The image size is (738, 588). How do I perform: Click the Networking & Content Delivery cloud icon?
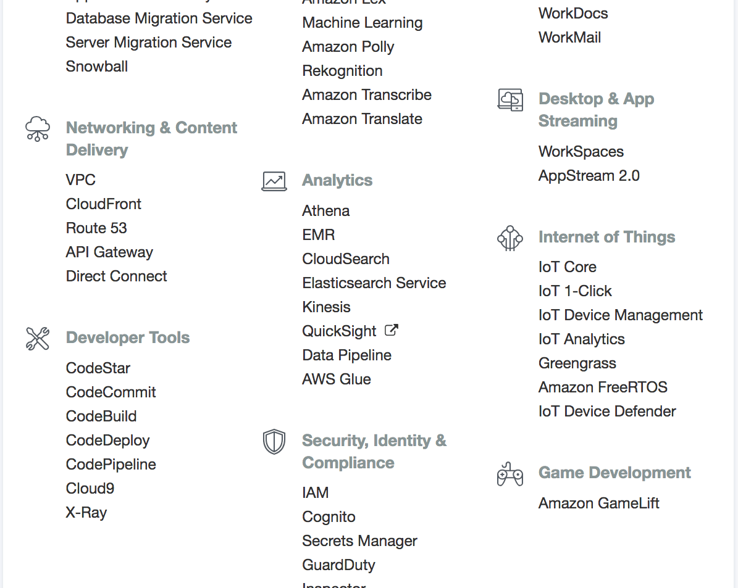point(38,129)
